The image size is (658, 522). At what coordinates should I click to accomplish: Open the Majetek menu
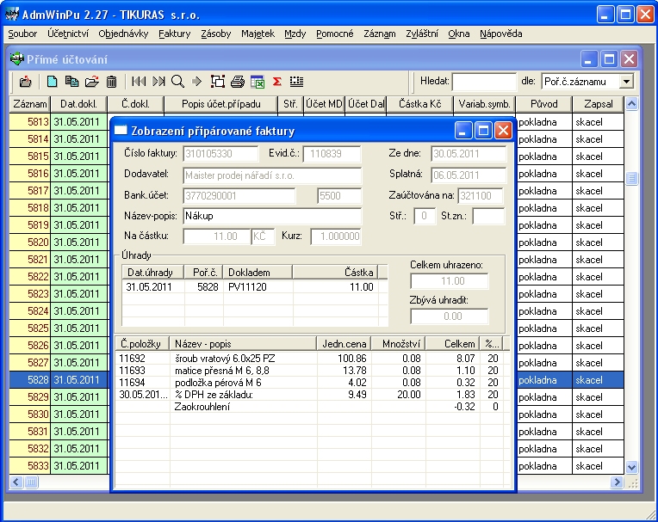[x=258, y=34]
